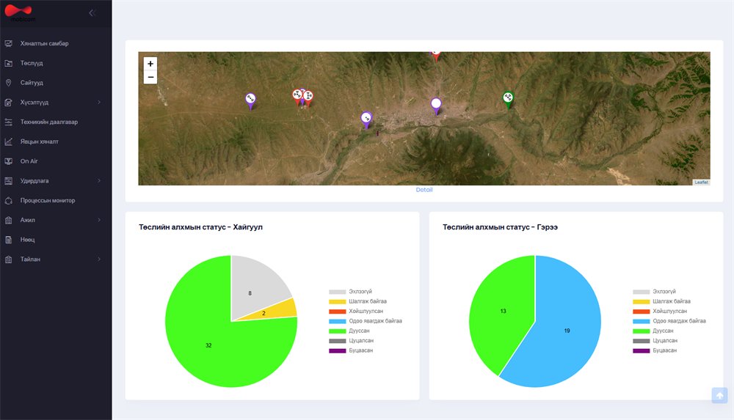
Task: Click the blue pie slice labeled 19
Action: point(567,331)
